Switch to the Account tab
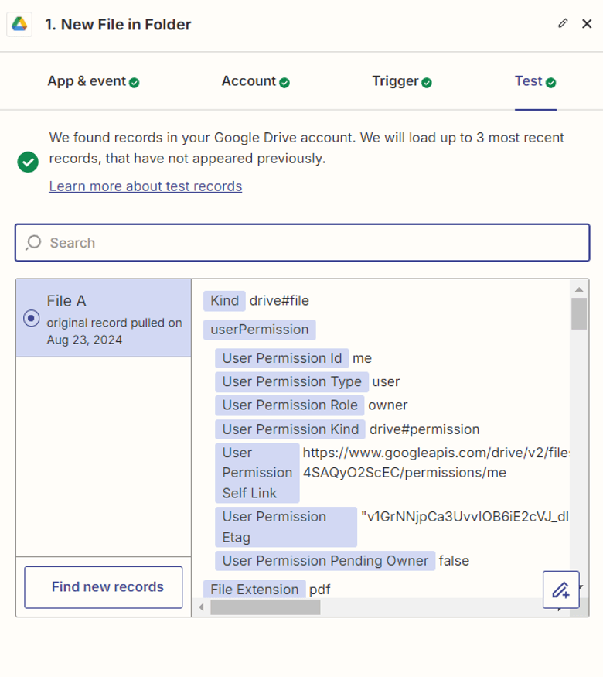 255,81
